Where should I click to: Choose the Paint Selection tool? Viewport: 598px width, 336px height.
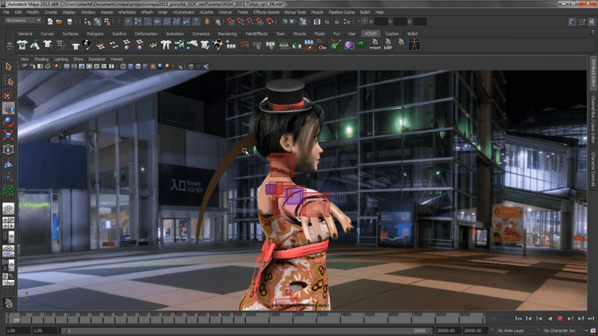pos(8,96)
